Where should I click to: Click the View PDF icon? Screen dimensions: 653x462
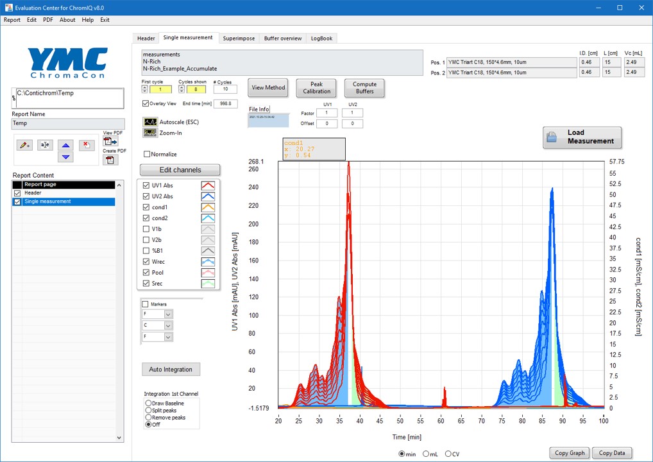click(x=110, y=141)
